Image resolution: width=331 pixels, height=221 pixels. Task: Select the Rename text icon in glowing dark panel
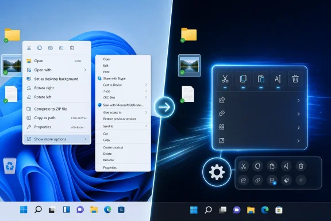click(x=278, y=79)
